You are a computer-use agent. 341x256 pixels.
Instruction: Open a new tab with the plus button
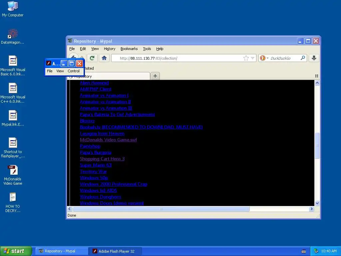155,76
